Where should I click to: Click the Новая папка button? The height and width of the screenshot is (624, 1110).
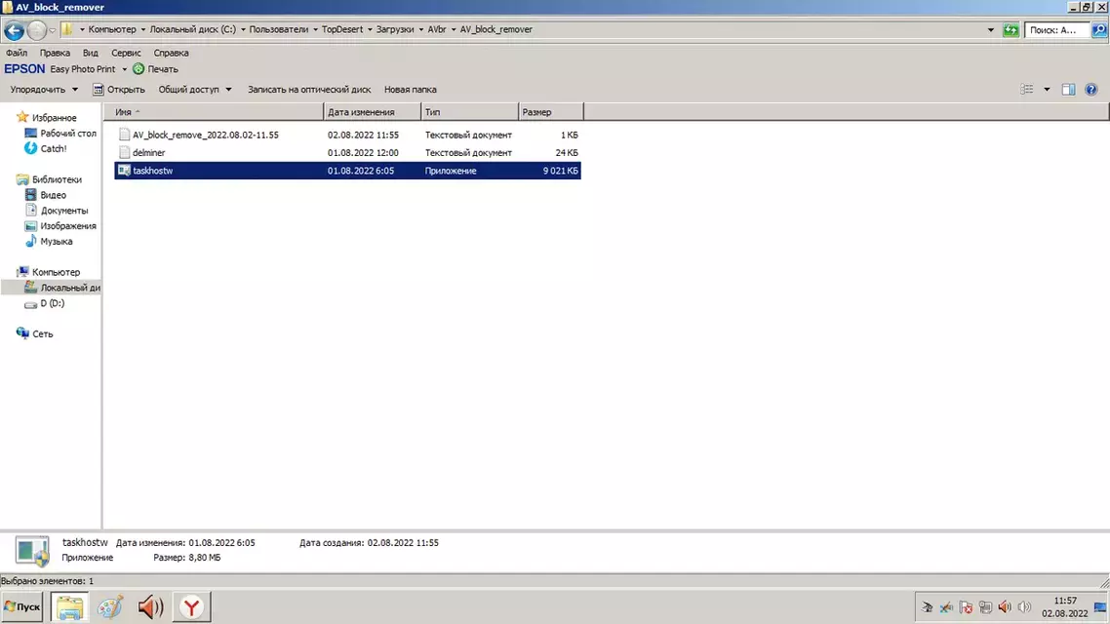pos(410,90)
